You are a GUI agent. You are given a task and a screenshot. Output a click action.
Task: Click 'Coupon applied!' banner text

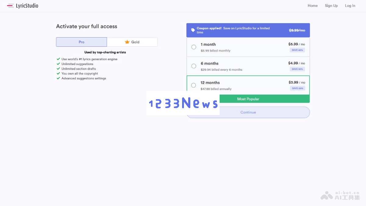(x=209, y=28)
